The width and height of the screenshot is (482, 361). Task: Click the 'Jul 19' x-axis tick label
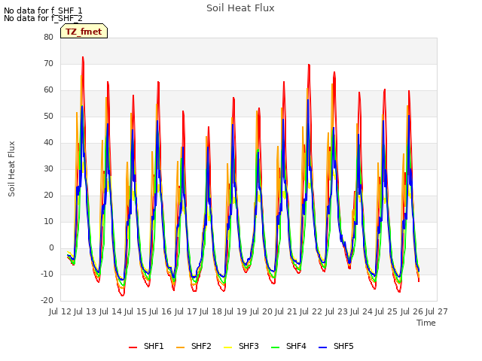tap(236, 311)
